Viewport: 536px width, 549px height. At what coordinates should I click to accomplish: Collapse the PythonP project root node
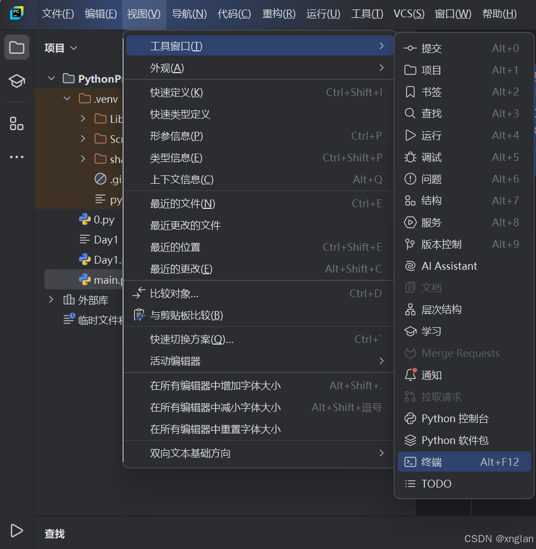coord(51,78)
